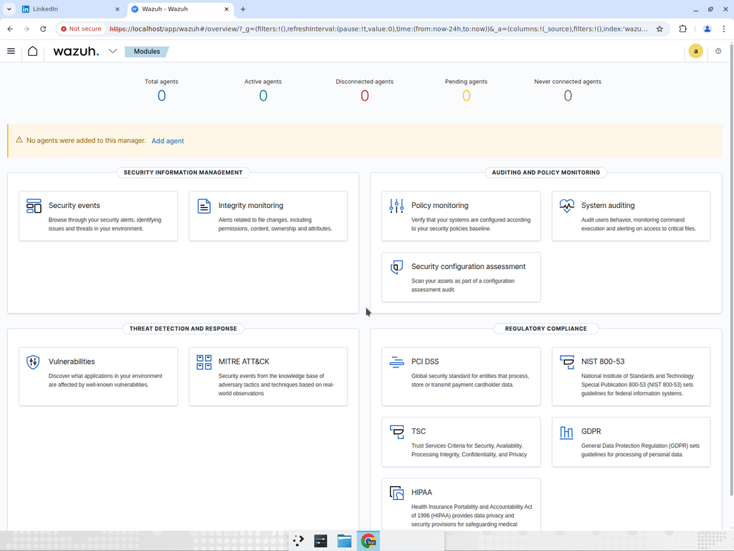Click the GDPR chart icon
The width and height of the screenshot is (734, 551).
pos(566,432)
